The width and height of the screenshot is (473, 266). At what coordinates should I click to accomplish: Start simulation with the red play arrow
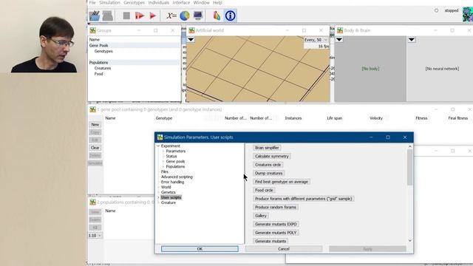[x=153, y=16]
